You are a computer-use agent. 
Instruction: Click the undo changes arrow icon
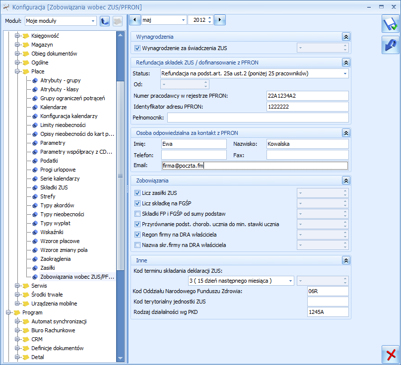point(390,45)
